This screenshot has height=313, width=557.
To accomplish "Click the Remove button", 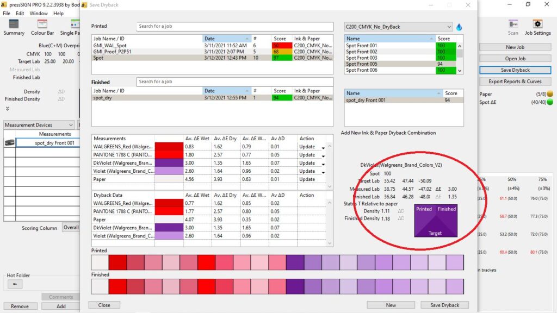I will (20, 306).
